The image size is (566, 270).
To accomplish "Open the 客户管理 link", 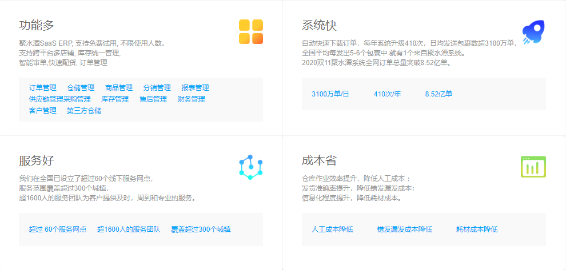I will click(x=43, y=111).
